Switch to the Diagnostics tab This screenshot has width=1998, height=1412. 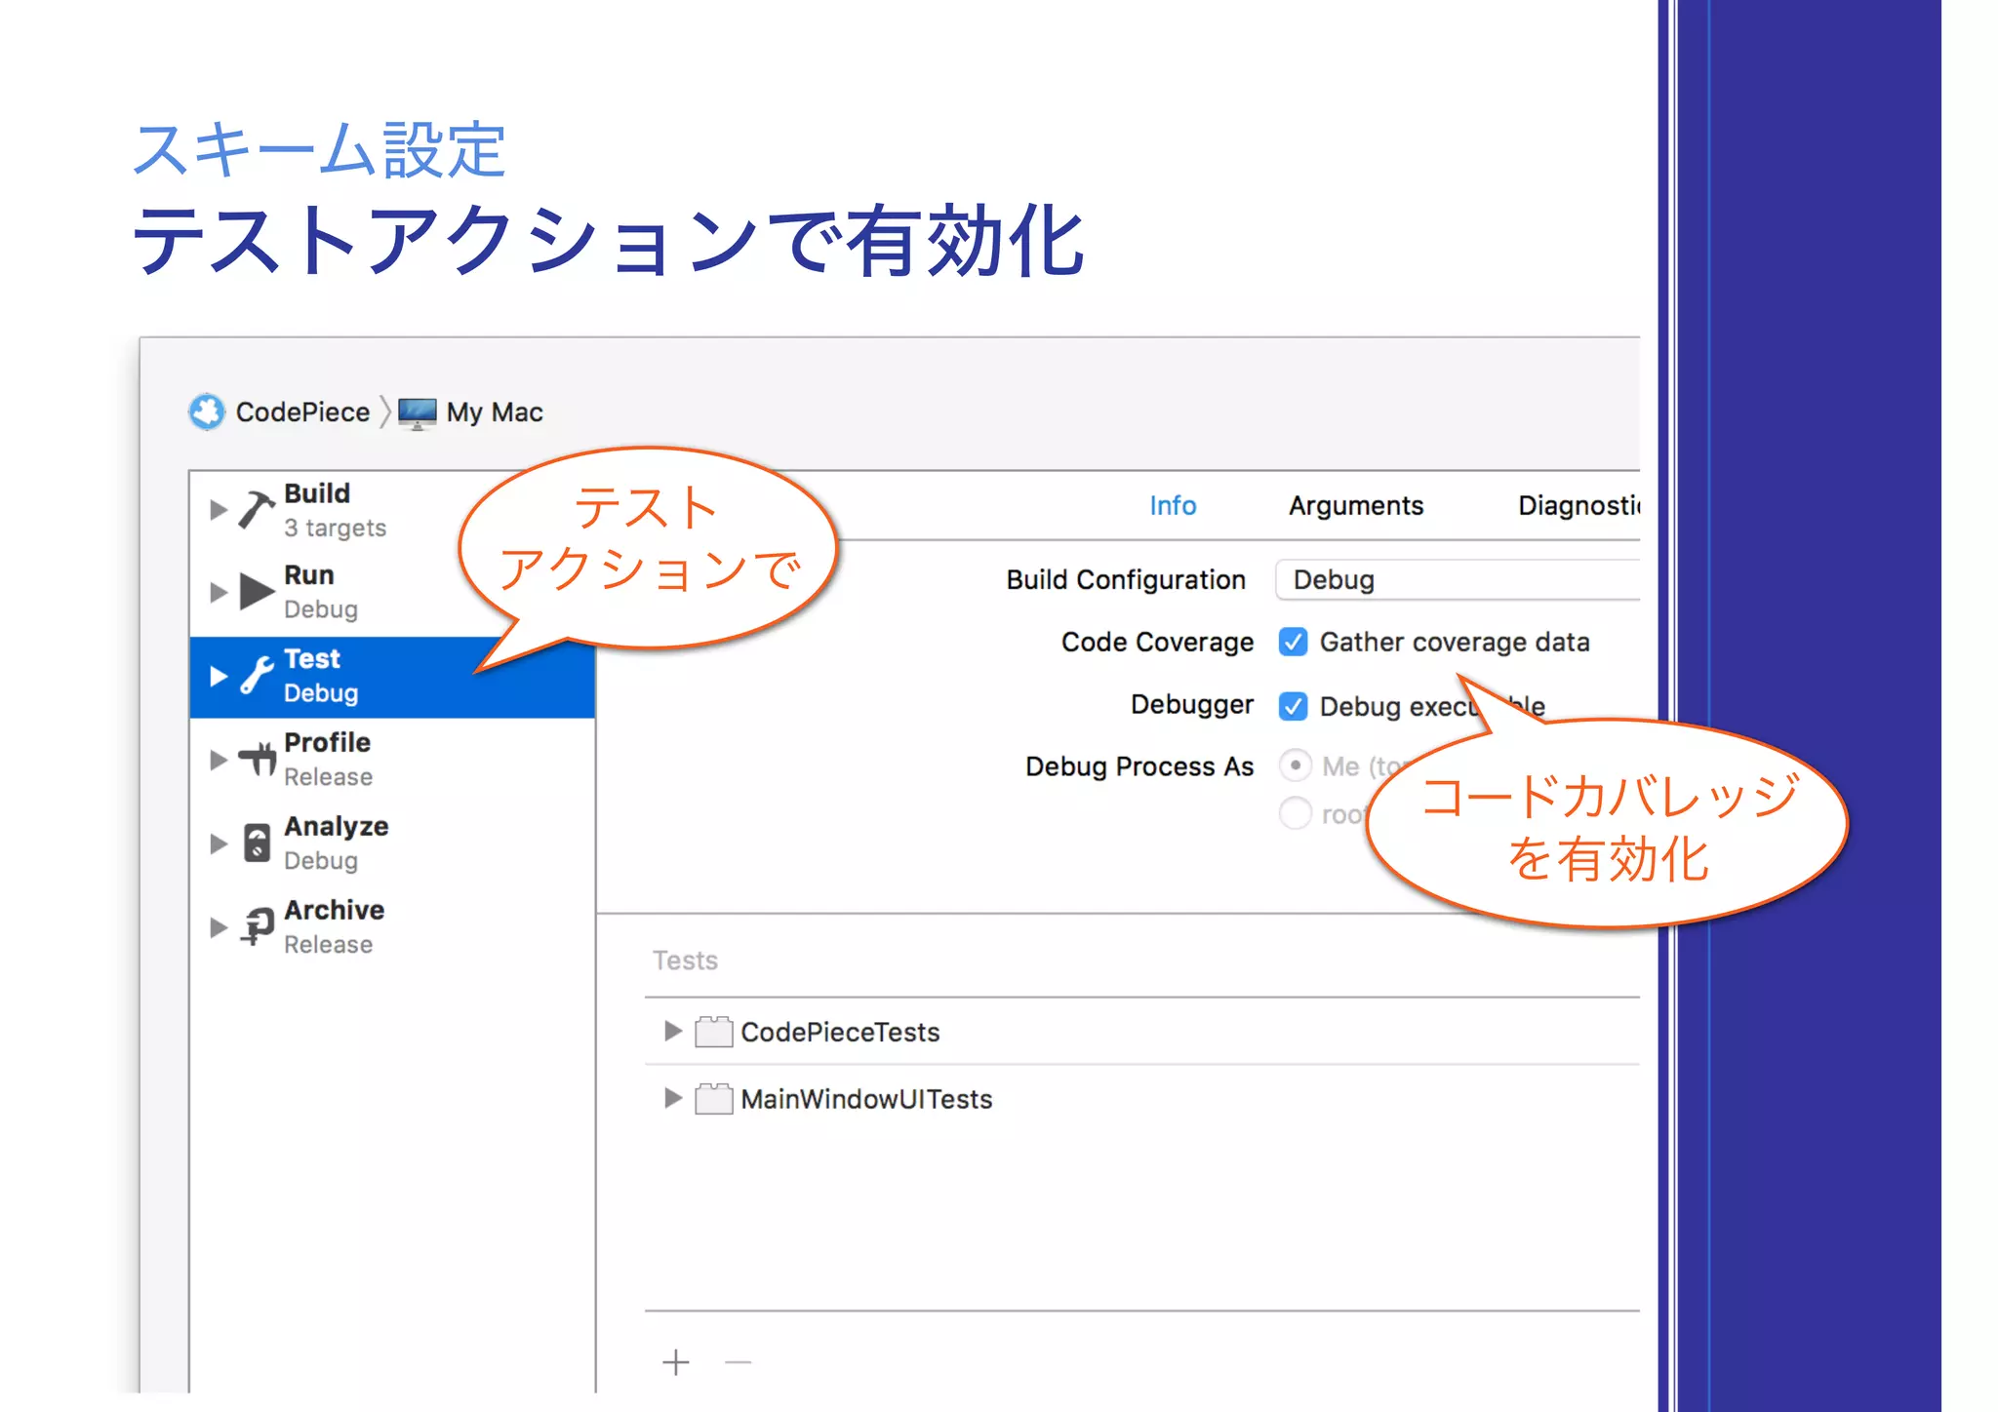pos(1578,505)
